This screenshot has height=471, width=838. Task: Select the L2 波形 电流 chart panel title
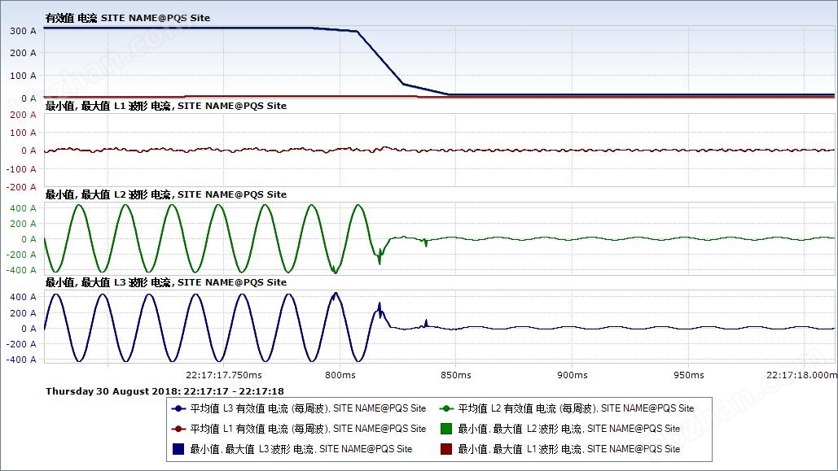click(x=165, y=194)
